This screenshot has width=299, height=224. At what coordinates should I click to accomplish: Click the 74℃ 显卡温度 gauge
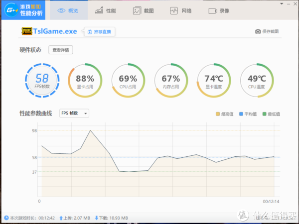pyautogui.click(x=214, y=81)
